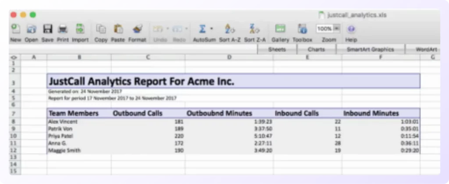This screenshot has height=184, width=449.
Task: Open the Toolbox icon
Action: click(x=303, y=29)
